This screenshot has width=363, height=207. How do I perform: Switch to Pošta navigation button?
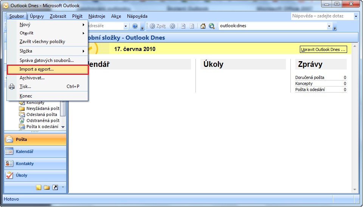tap(35, 139)
